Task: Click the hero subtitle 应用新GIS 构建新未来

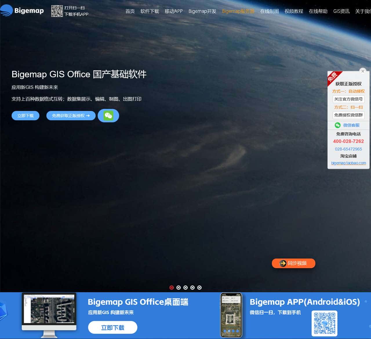Action: [35, 87]
